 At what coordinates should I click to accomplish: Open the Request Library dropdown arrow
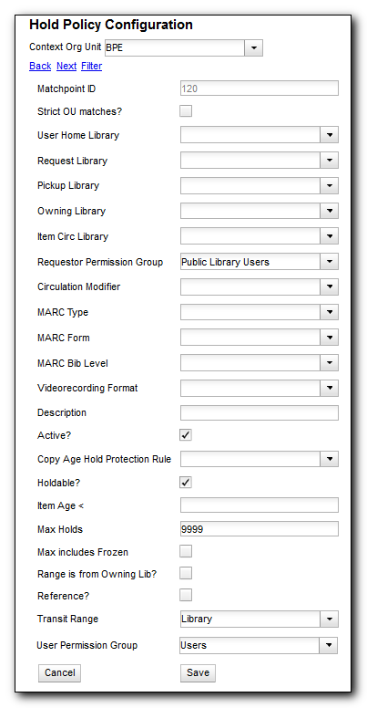click(x=330, y=160)
